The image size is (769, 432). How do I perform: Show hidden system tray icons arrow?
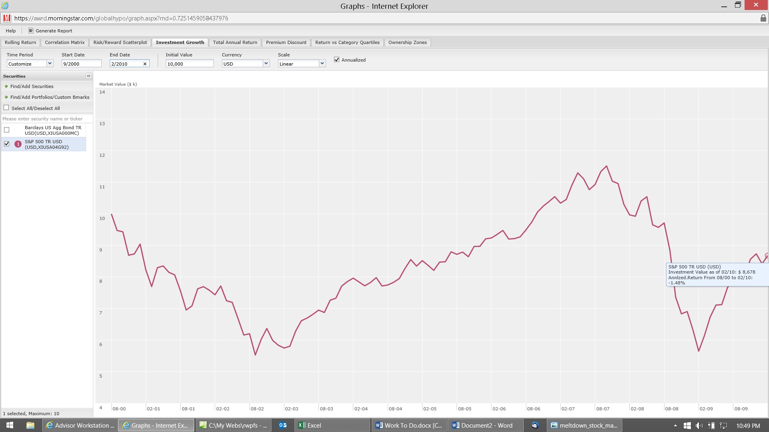coord(675,426)
